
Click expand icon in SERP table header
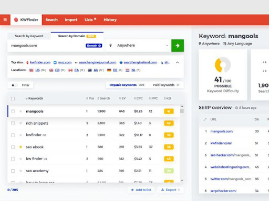pyautogui.click(x=205, y=119)
